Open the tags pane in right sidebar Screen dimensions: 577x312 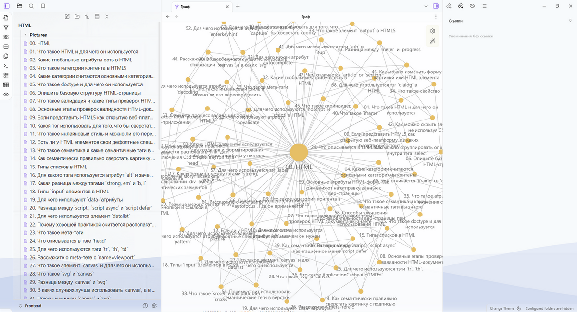(x=472, y=6)
